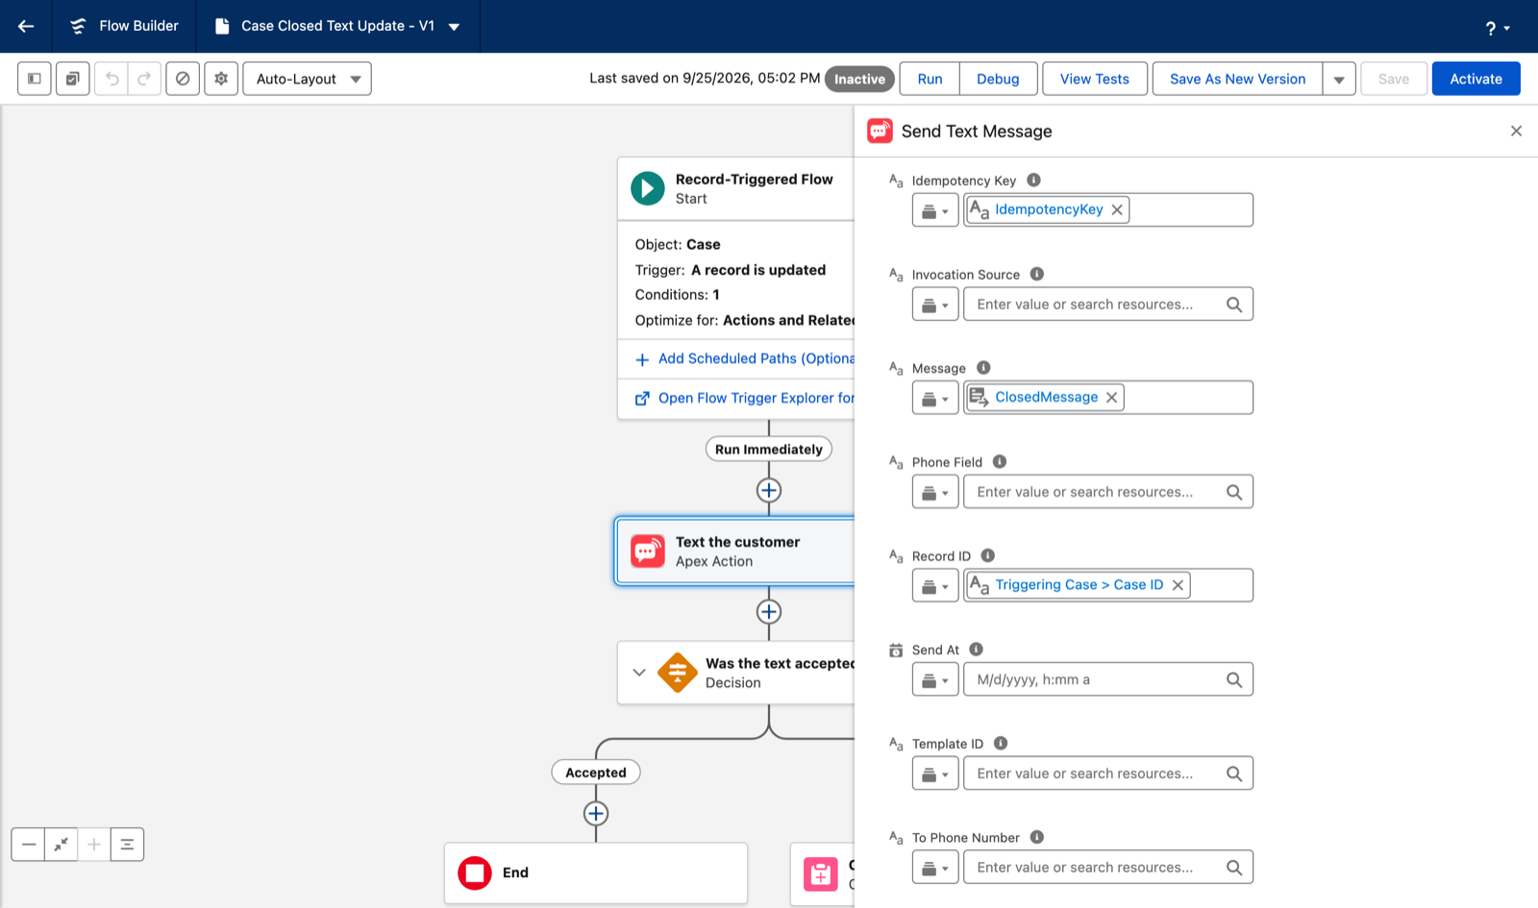
Task: Open View Tests
Action: (x=1095, y=79)
